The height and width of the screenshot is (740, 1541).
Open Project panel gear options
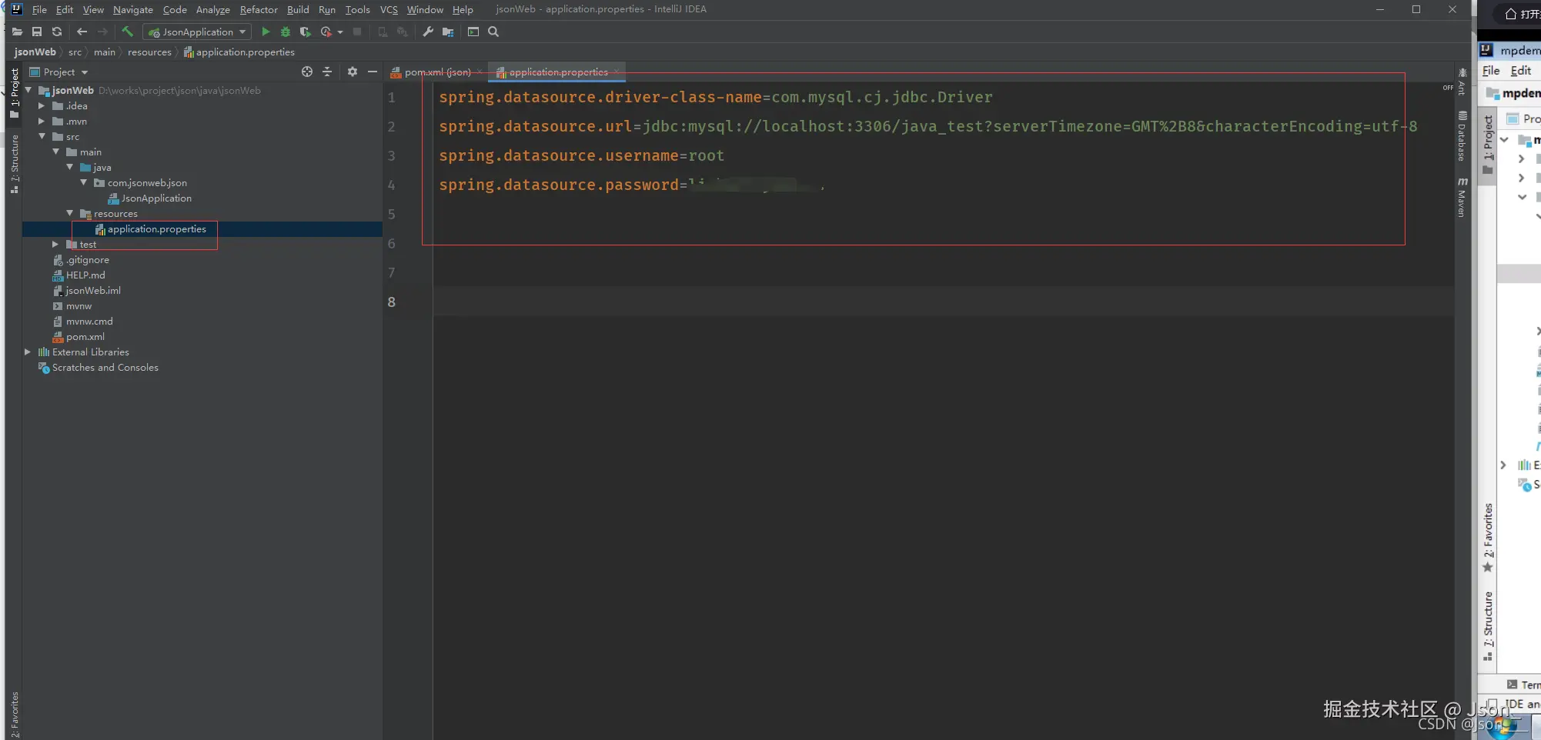353,72
